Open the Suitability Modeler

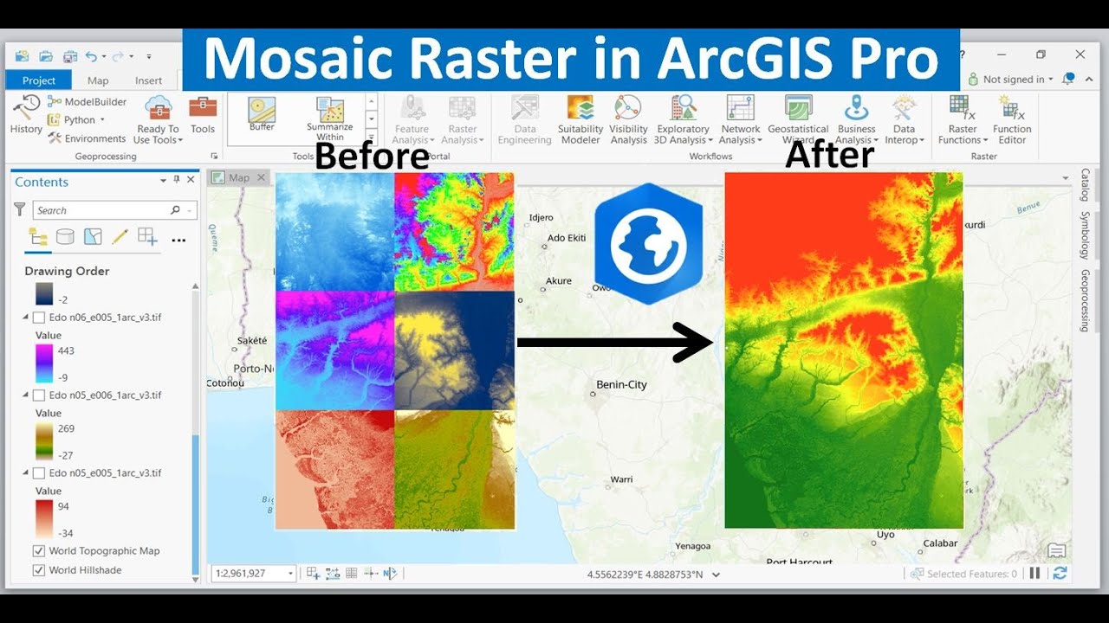pos(580,119)
